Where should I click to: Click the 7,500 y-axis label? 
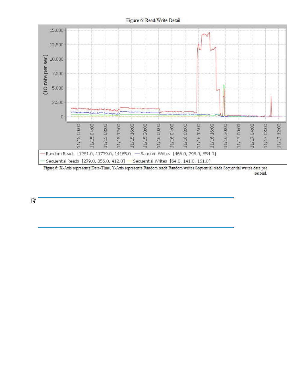click(x=58, y=74)
